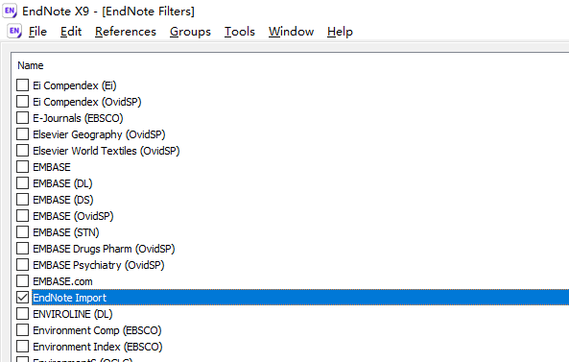This screenshot has height=362, width=569.
Task: Open the Edit menu
Action: point(71,32)
